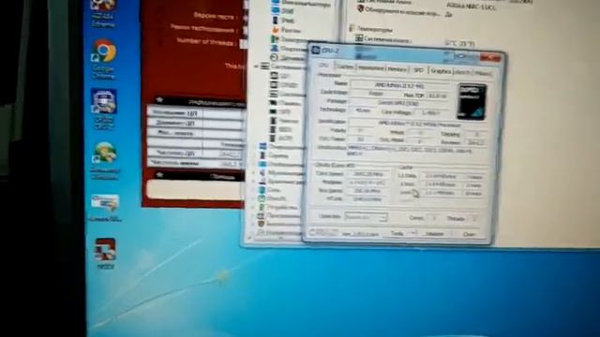
Task: Select Сеть network item in AIDA64 tree
Action: [x=270, y=189]
